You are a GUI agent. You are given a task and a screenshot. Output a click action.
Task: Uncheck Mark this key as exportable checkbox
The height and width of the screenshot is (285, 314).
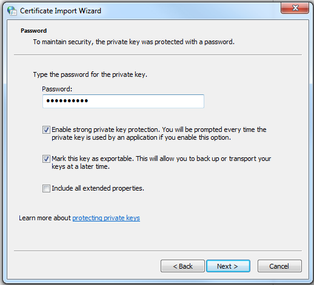pyautogui.click(x=46, y=159)
